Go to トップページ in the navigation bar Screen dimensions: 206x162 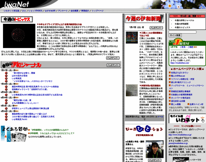pyautogui.click(x=98, y=11)
